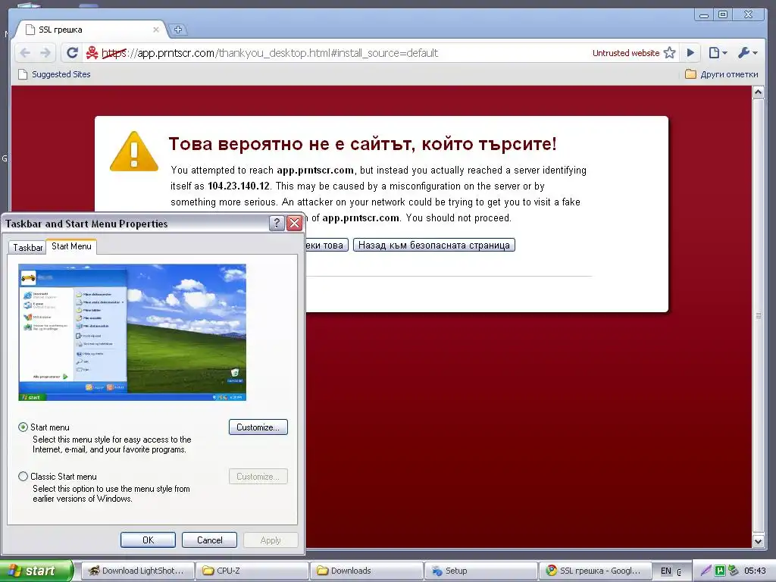Click the address bar URL
This screenshot has width=776, height=582.
(270, 53)
